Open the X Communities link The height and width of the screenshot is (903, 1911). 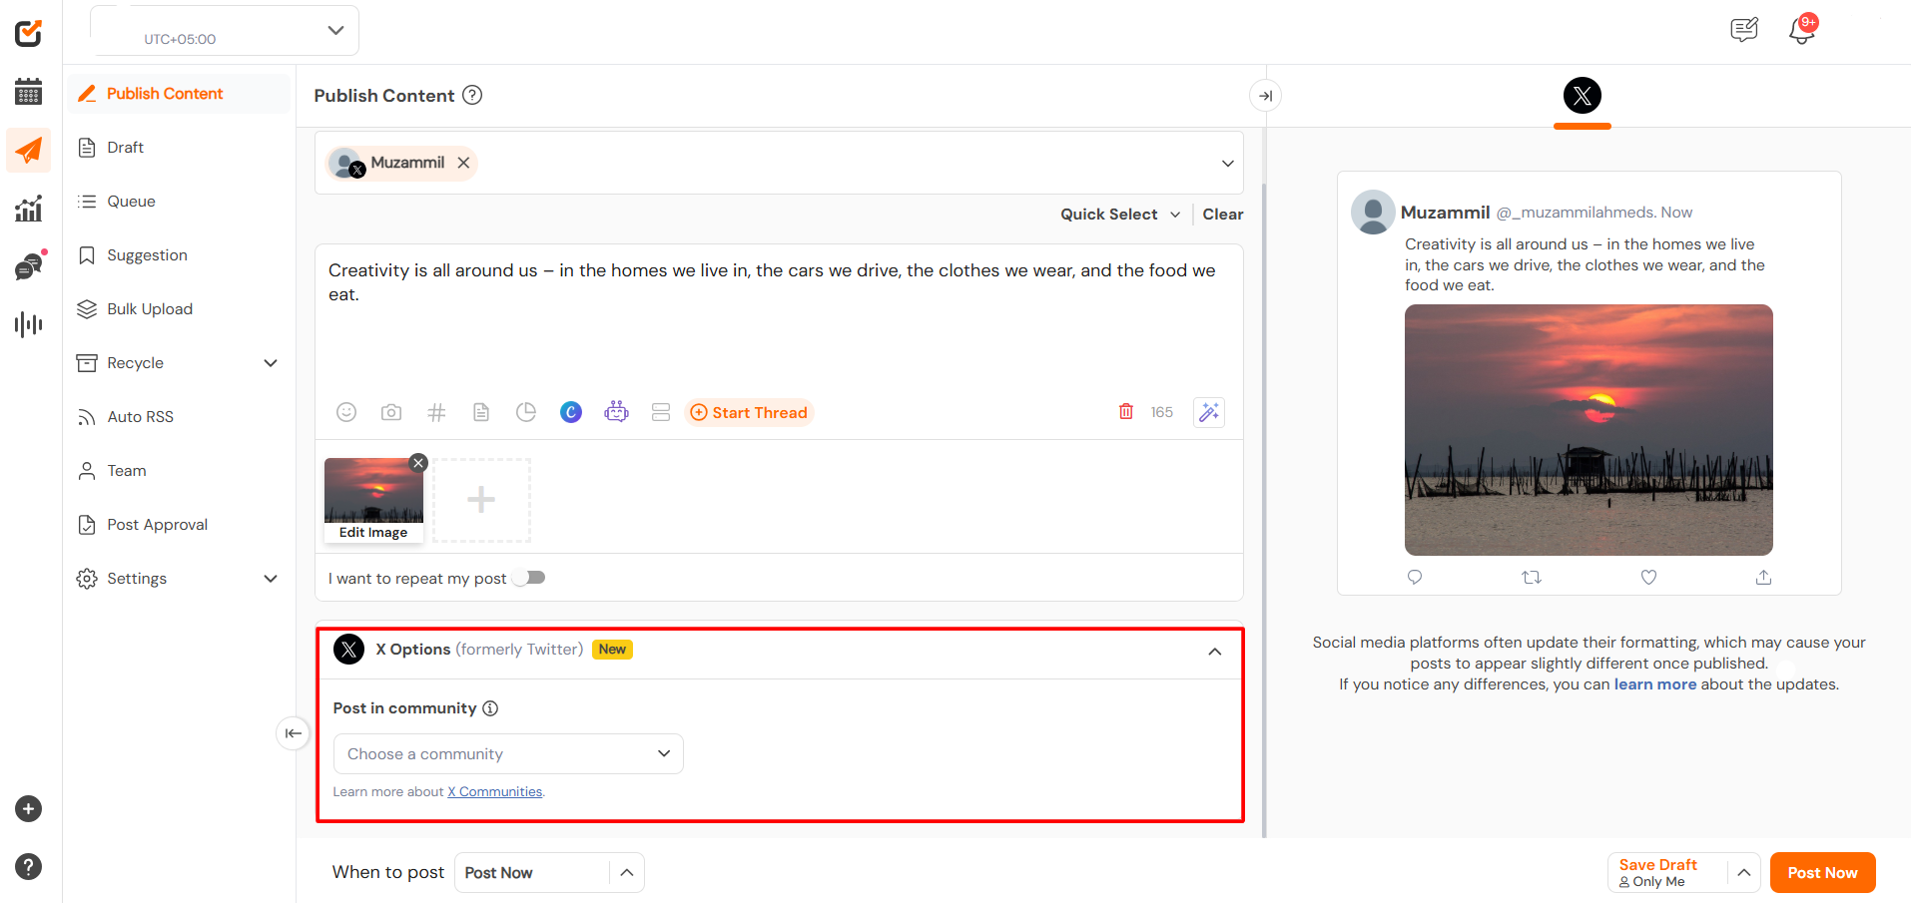click(495, 792)
